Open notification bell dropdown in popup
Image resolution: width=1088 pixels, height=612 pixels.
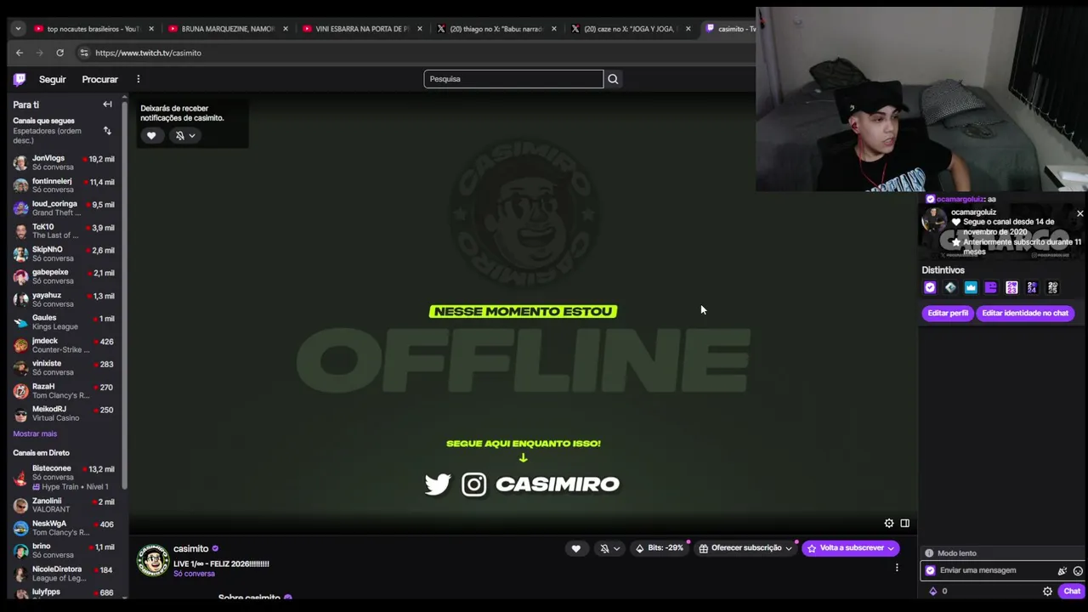185,136
